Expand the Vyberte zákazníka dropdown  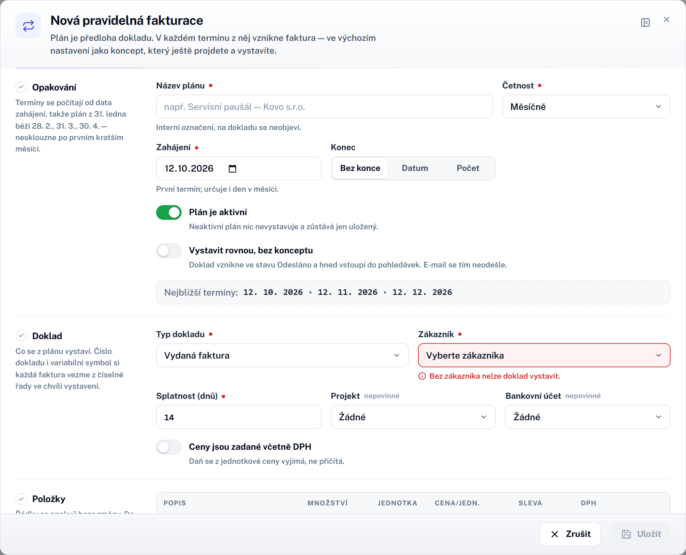544,355
